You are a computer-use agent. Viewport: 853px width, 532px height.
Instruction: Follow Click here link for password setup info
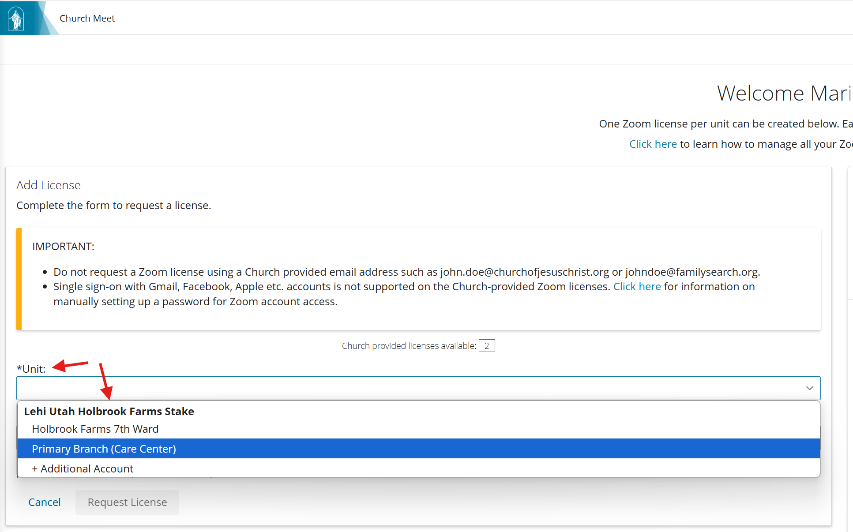[x=637, y=286]
